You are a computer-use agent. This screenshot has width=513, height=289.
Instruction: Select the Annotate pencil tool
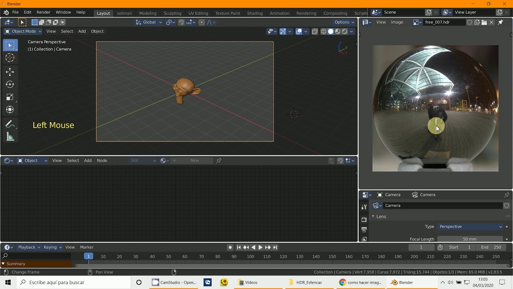[10, 124]
